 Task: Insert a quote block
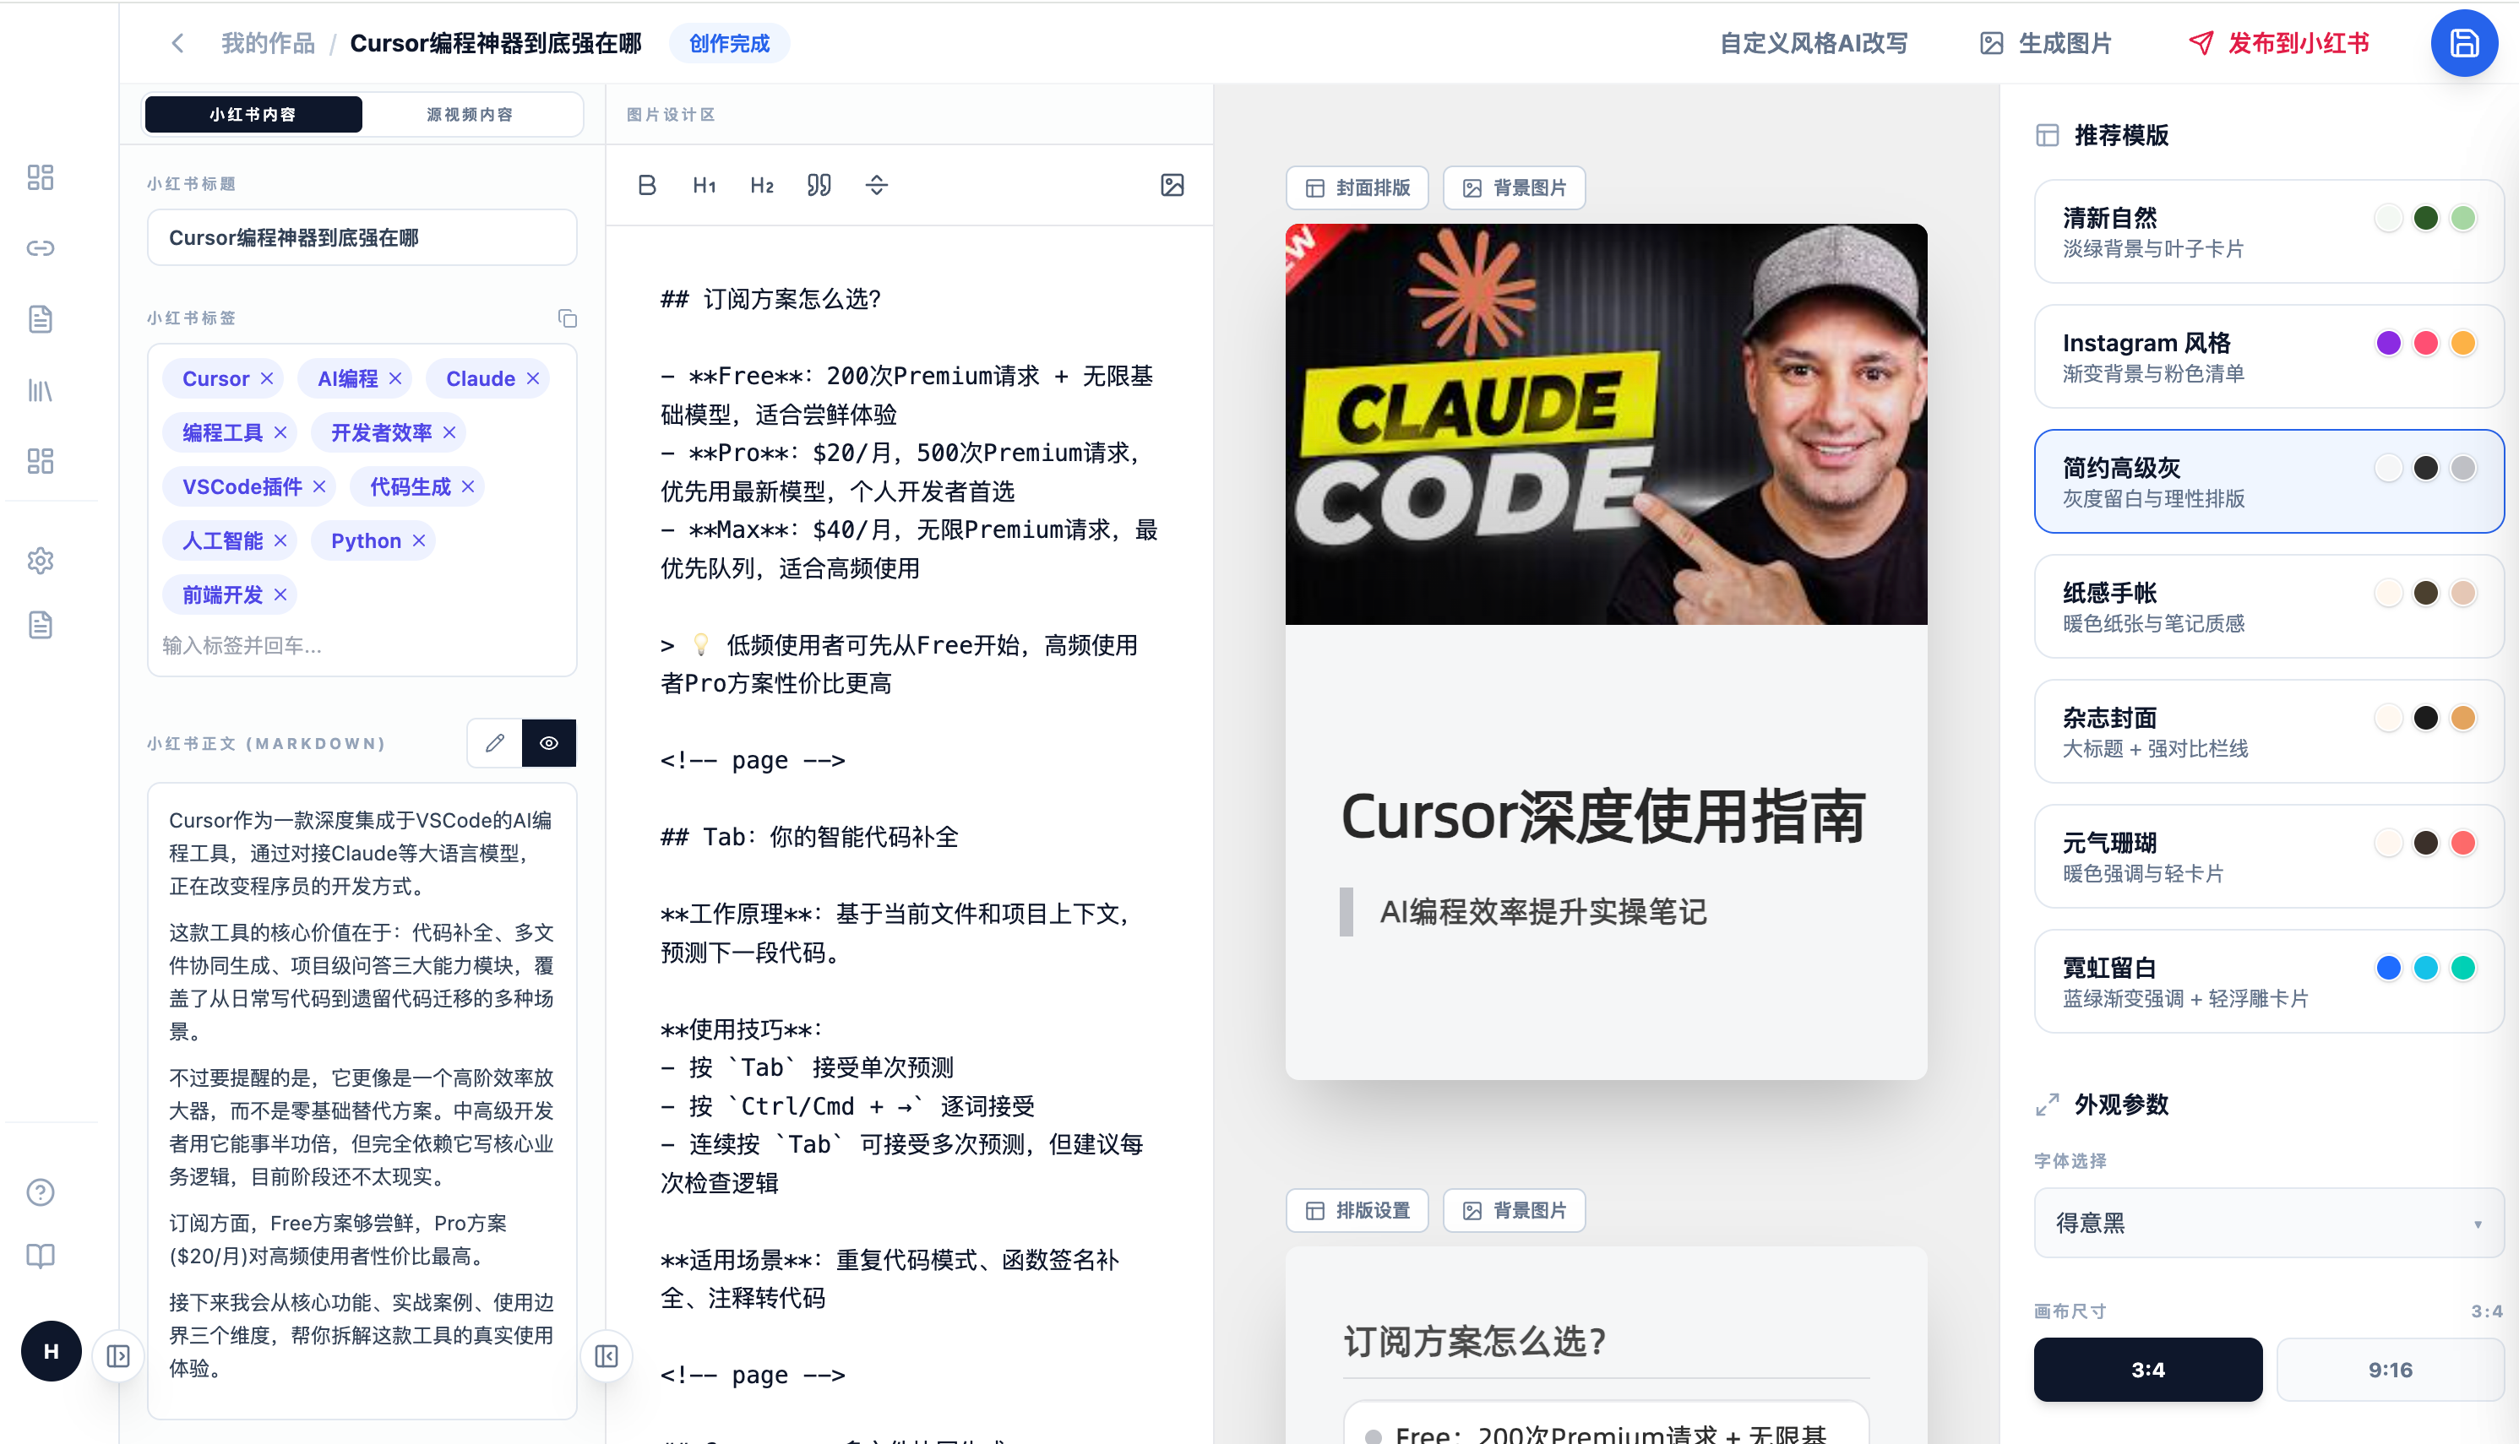click(819, 186)
